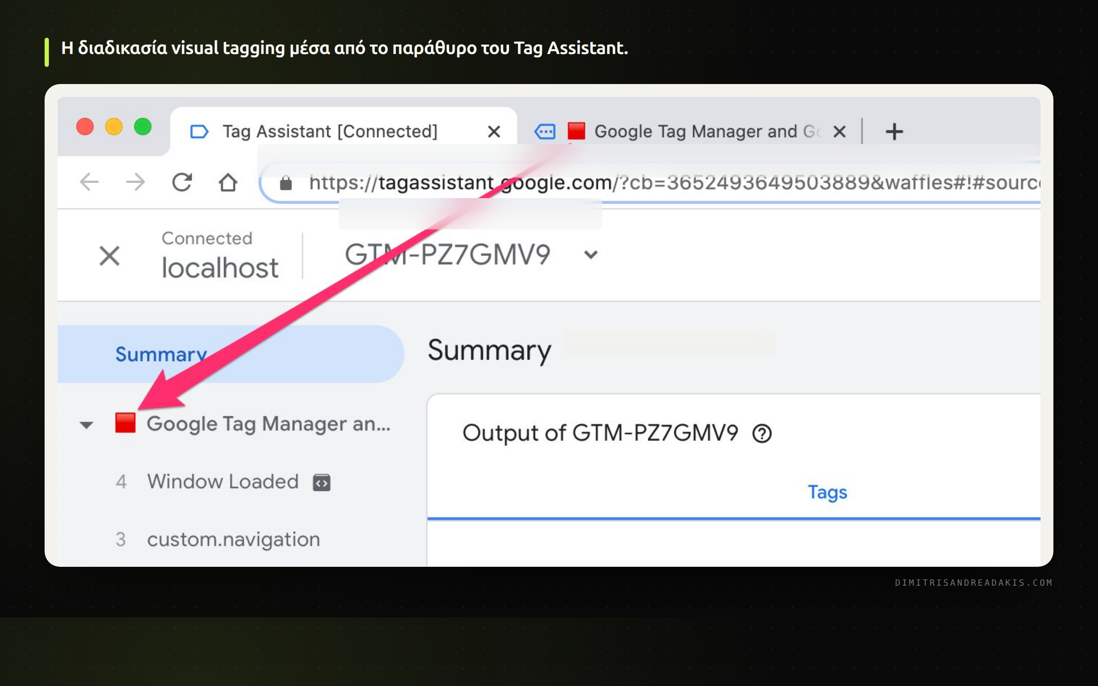The width and height of the screenshot is (1098, 686).
Task: Open the GTM-PZ7GMV9 container dropdown
Action: [x=590, y=255]
